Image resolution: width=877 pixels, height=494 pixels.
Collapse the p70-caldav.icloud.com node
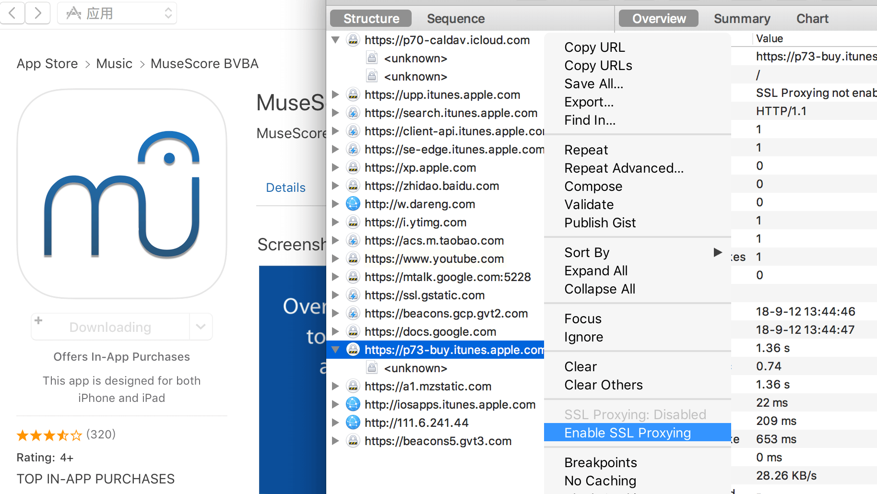[x=335, y=40]
